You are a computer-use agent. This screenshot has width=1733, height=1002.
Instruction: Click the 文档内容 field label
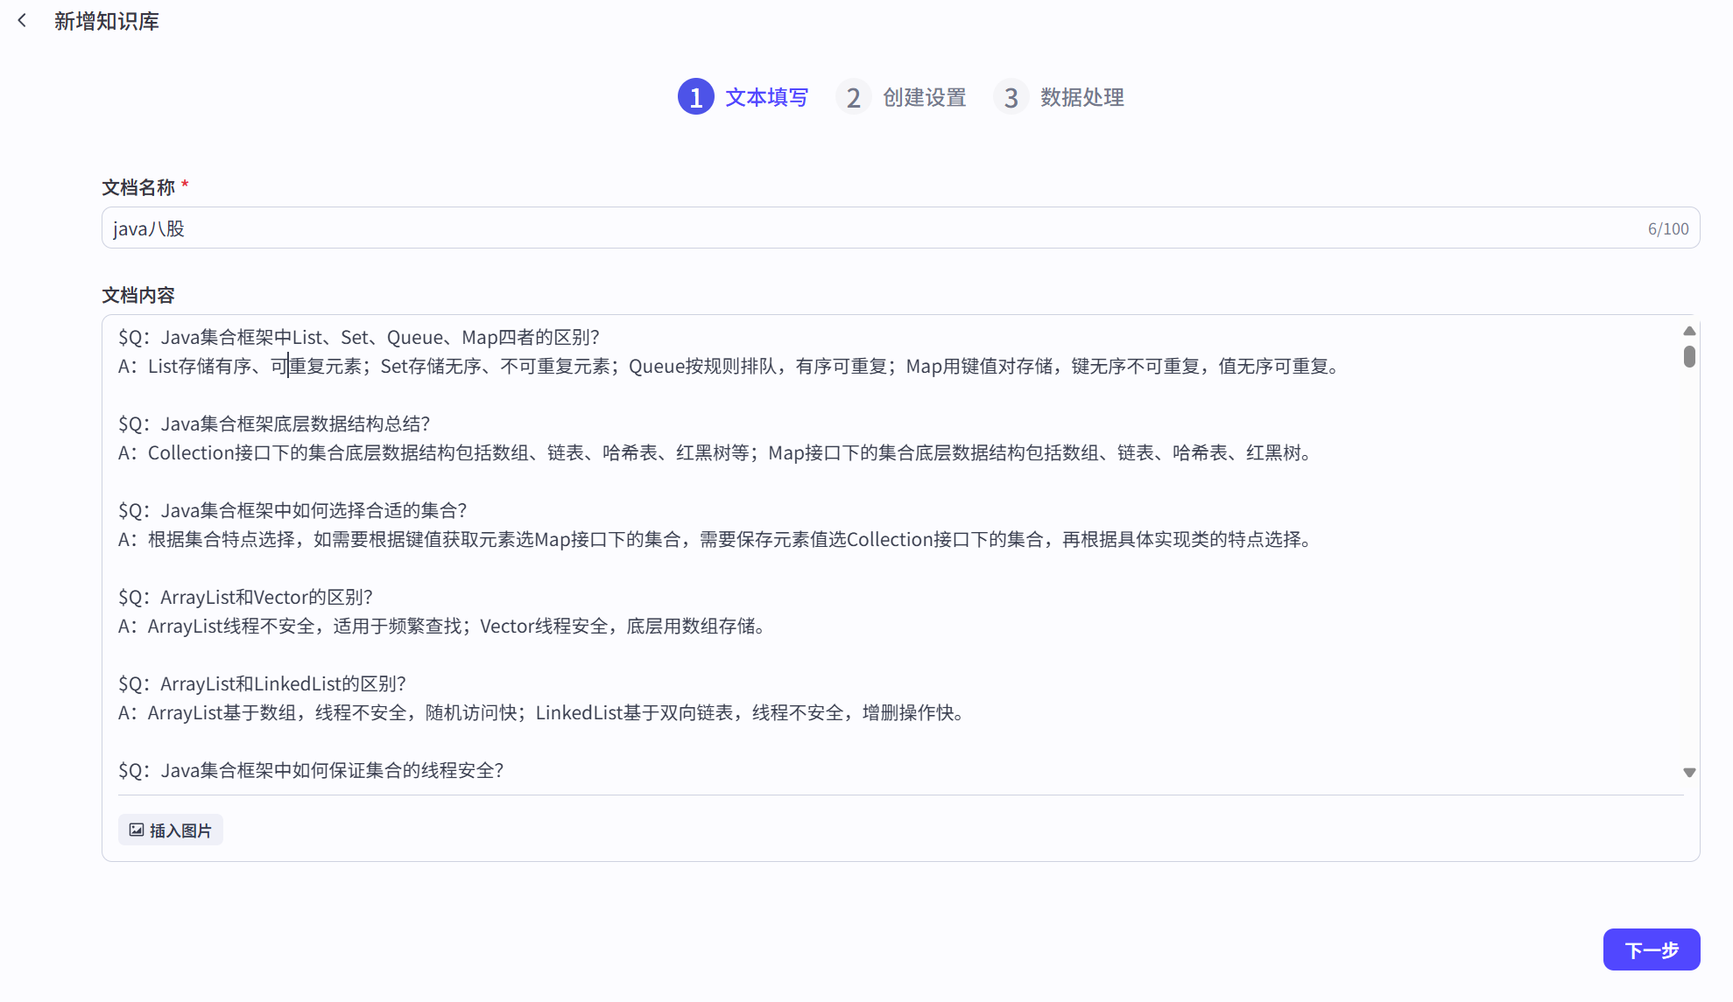click(138, 295)
